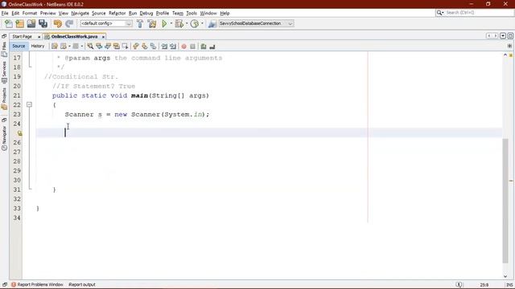Viewport: 515px width, 289px height.
Task: Show opened documents list dropdown
Action: pos(503,35)
